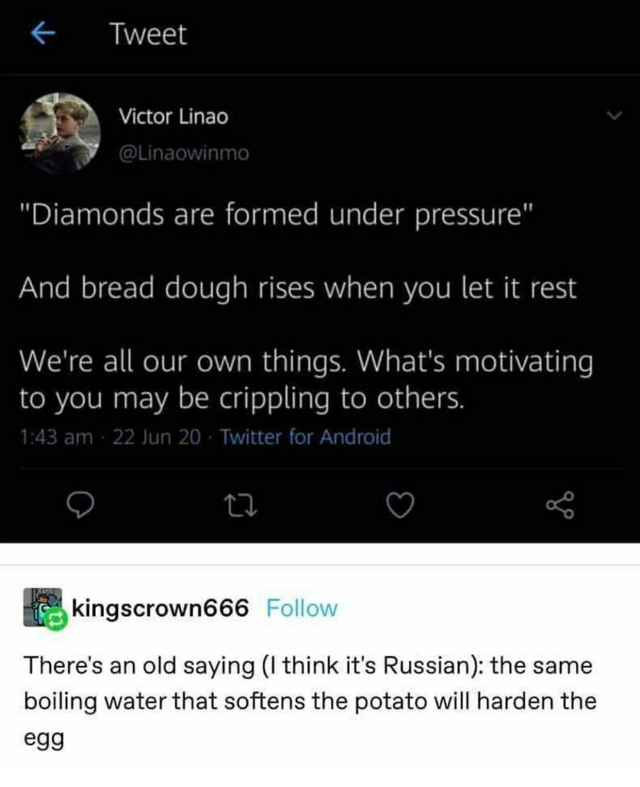The height and width of the screenshot is (787, 640).
Task: Tap the share icon under the tweet
Action: [561, 505]
